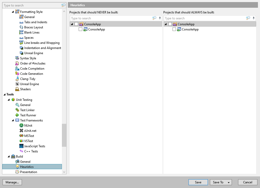Image resolution: width=260 pixels, height=188 pixels.
Task: Collapse the Test Frameworks tree node
Action: [x=12, y=120]
